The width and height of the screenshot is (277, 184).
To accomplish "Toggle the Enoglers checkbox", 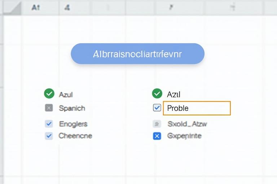I will pyautogui.click(x=49, y=124).
